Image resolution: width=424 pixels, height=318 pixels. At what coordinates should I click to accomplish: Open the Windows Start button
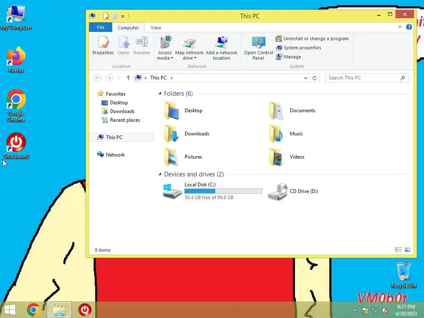pos(10,310)
